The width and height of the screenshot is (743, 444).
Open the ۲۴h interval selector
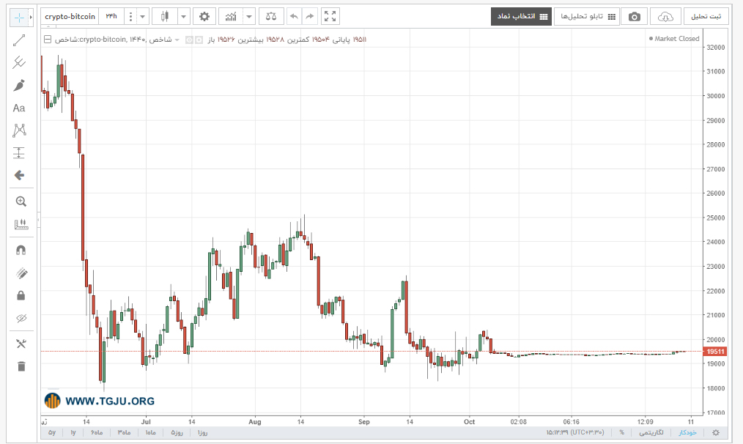[x=111, y=17]
